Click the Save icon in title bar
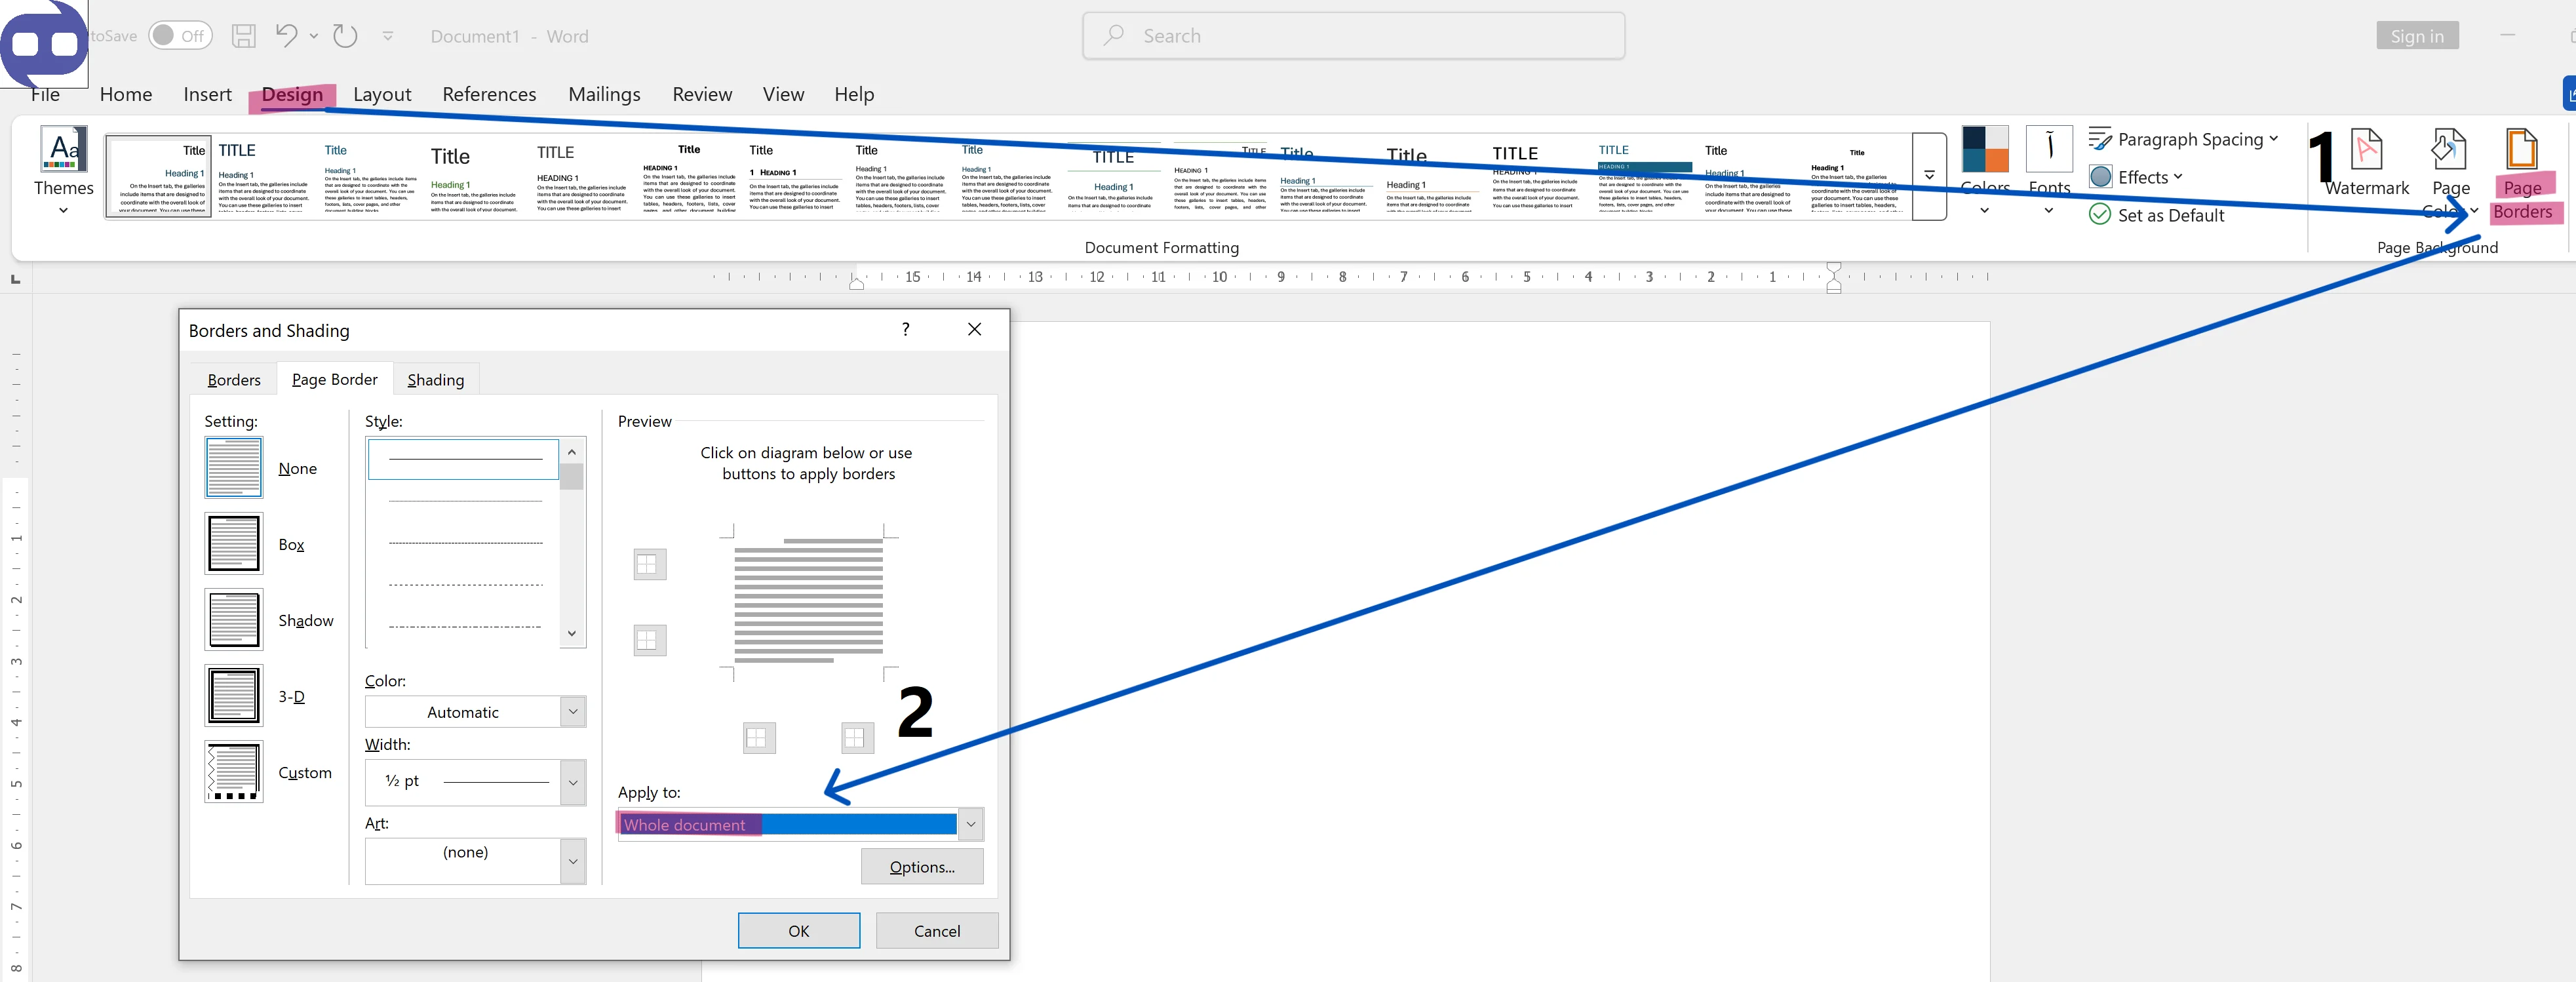 243,36
